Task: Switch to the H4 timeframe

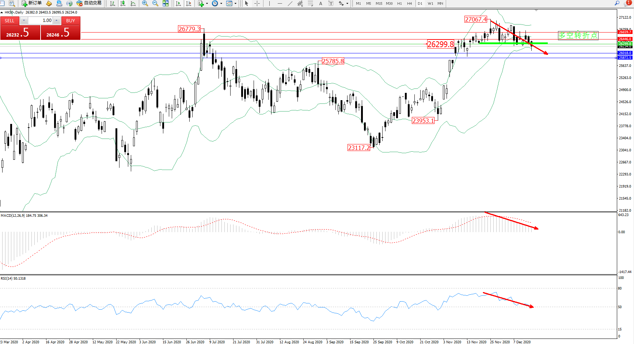Action: coord(409,3)
